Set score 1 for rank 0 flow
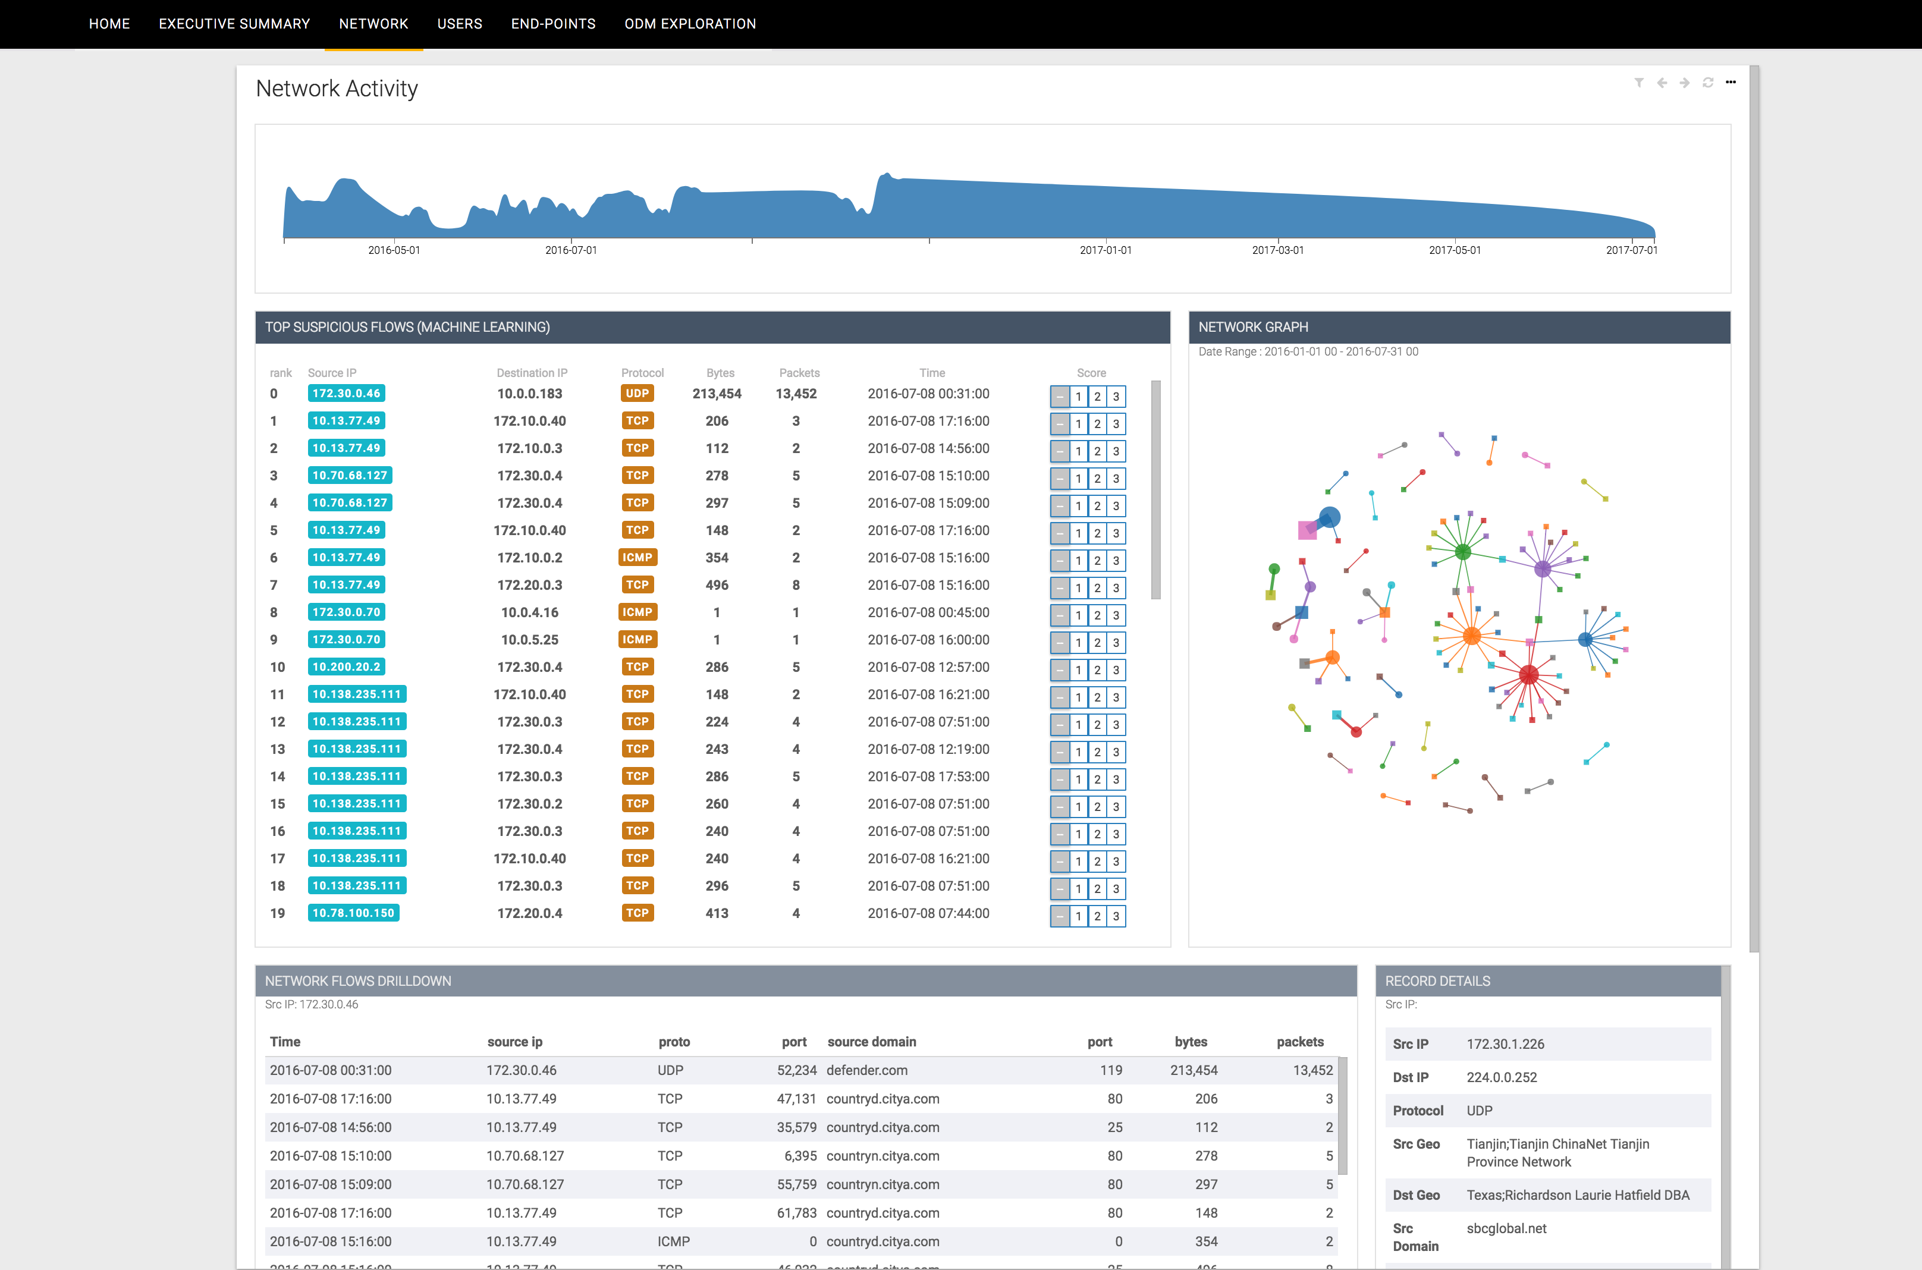Image resolution: width=1922 pixels, height=1270 pixels. click(1078, 397)
